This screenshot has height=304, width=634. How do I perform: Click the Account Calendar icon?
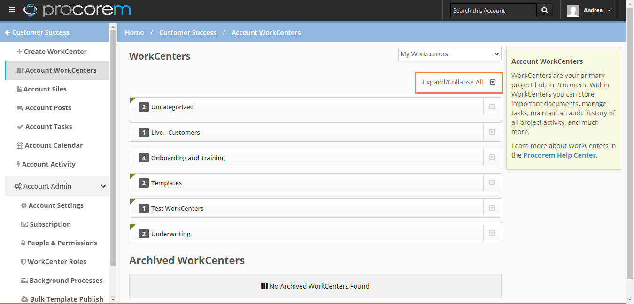pos(20,145)
